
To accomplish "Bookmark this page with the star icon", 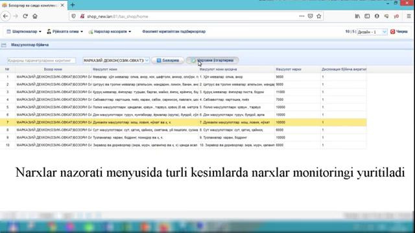I will [x=319, y=16].
